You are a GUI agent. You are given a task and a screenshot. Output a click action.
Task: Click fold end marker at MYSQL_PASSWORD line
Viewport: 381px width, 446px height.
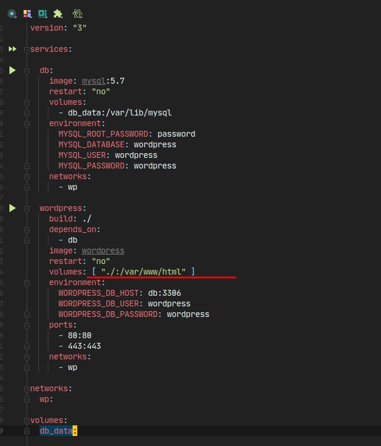[x=27, y=166]
